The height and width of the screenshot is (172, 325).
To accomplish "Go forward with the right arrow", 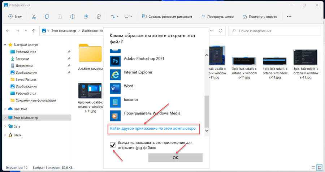I will tap(18, 31).
